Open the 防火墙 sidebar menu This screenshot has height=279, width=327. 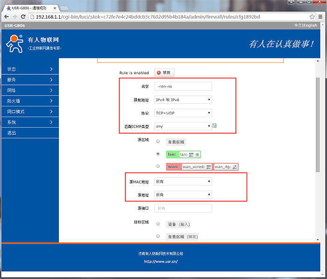(x=29, y=101)
